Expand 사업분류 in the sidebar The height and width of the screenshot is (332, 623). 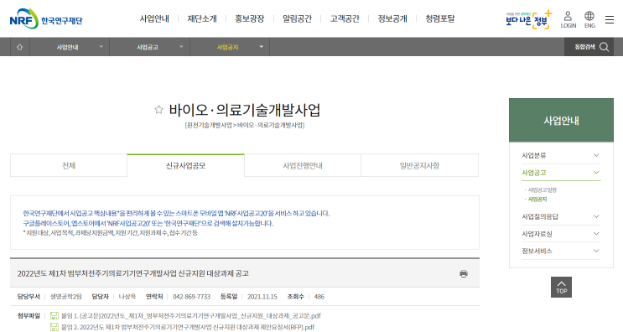pos(561,155)
